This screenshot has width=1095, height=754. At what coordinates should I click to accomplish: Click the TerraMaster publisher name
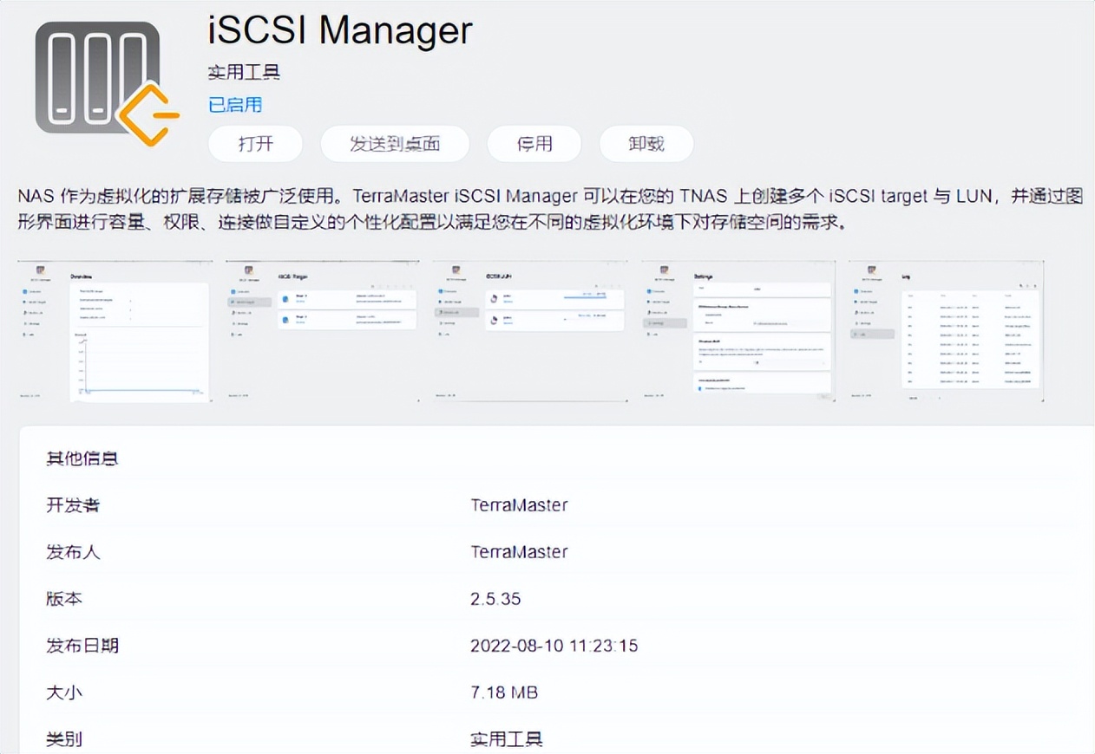pos(519,552)
